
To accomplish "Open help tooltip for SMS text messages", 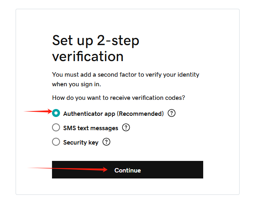I will [x=126, y=128].
